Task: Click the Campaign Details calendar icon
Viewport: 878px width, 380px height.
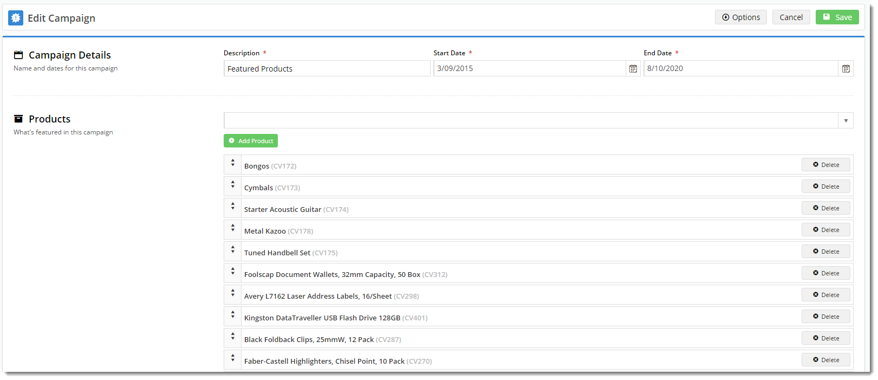Action: pos(18,55)
